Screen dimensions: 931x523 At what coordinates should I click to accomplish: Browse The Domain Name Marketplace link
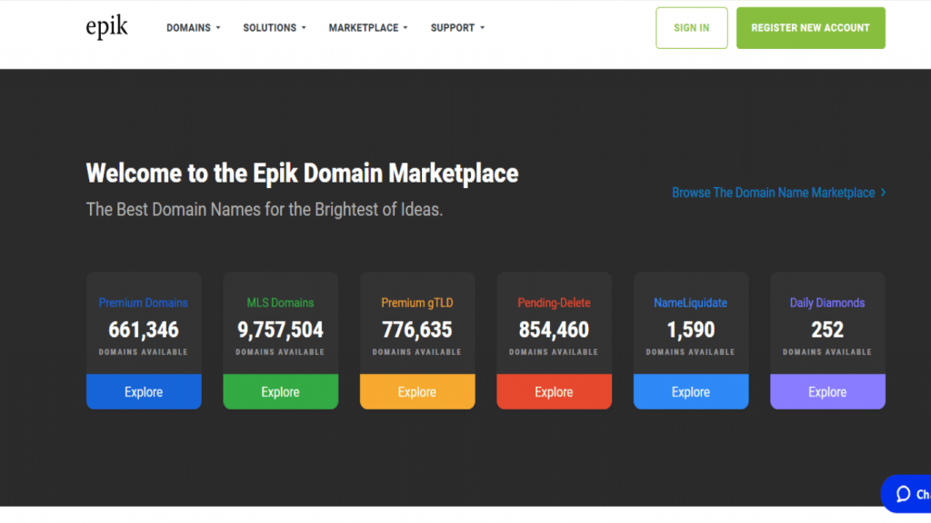pos(778,192)
